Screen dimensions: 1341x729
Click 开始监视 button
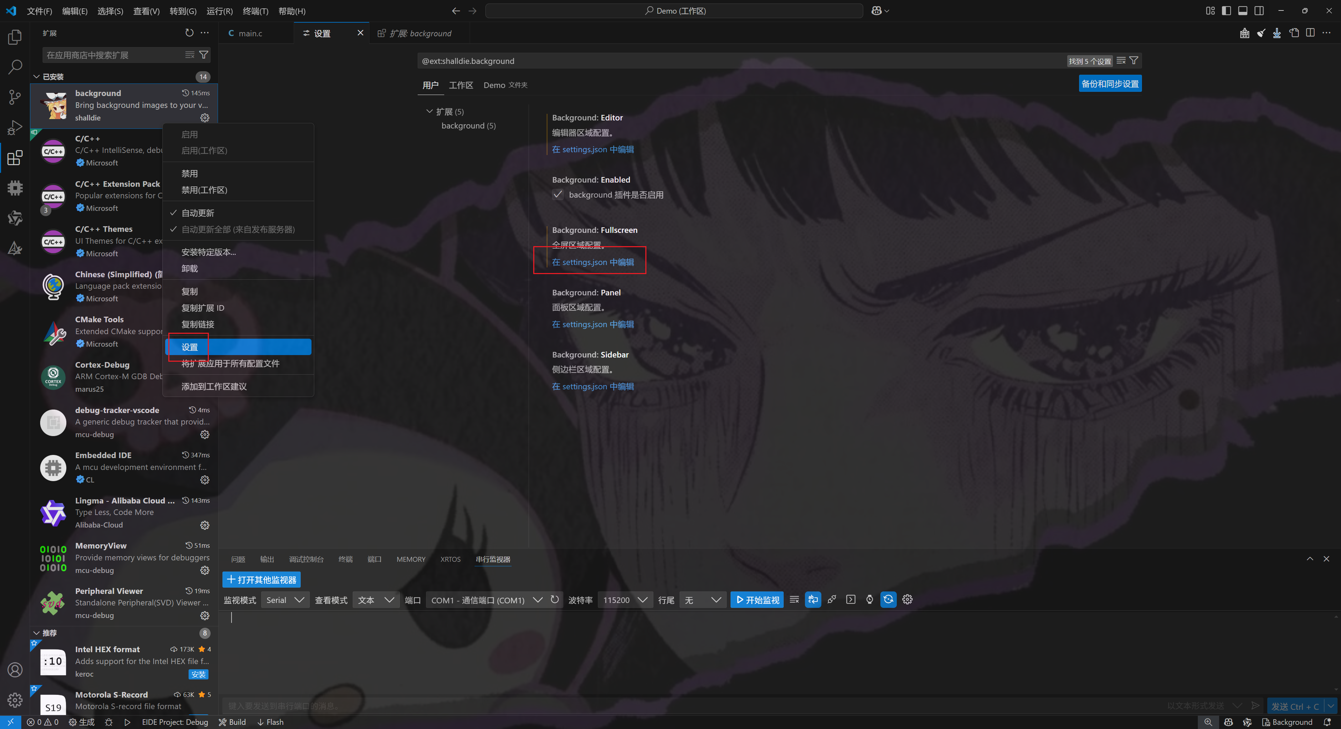(757, 600)
